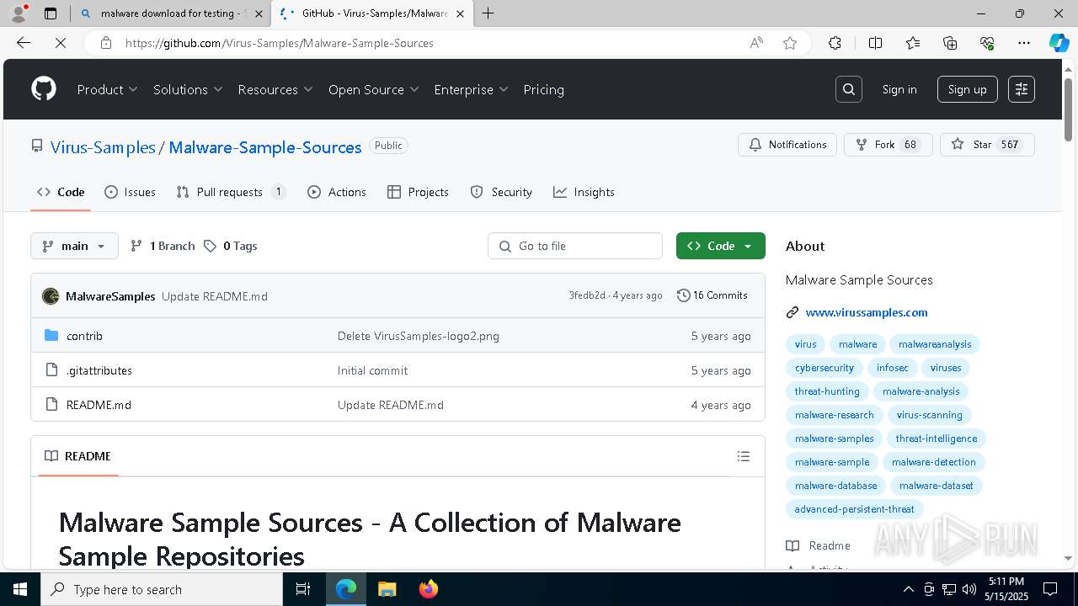Click the MalwareSamples avatar
This screenshot has height=606, width=1078.
click(51, 296)
